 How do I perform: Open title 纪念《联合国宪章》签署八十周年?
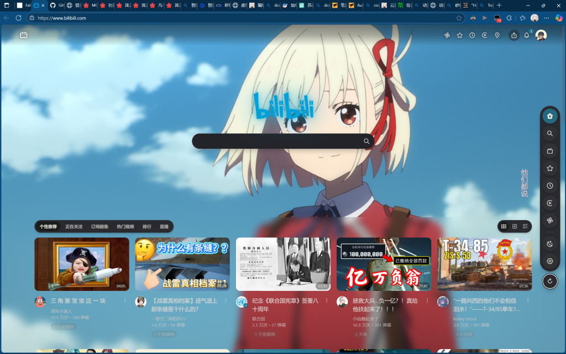pyautogui.click(x=285, y=305)
